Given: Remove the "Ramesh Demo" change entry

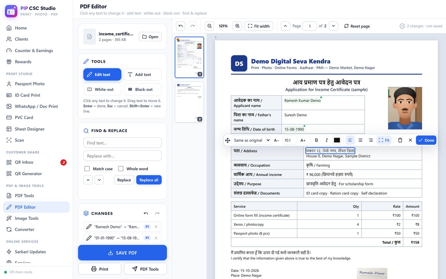Looking at the screenshot, I should pos(156,227).
